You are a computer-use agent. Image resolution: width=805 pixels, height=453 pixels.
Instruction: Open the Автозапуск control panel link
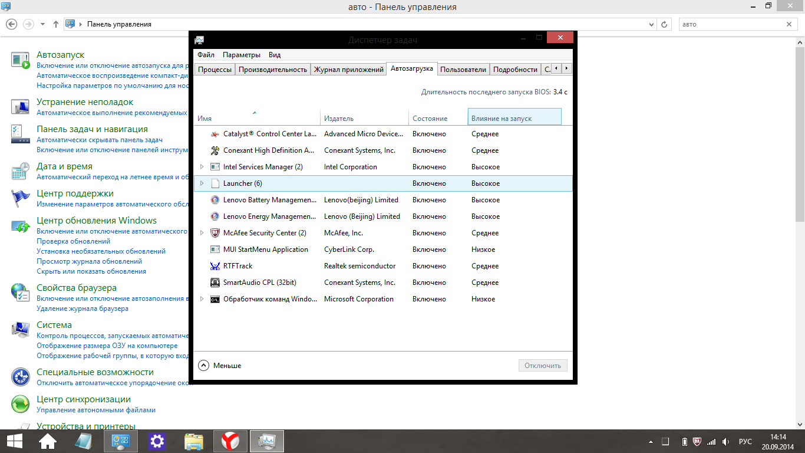click(x=61, y=55)
